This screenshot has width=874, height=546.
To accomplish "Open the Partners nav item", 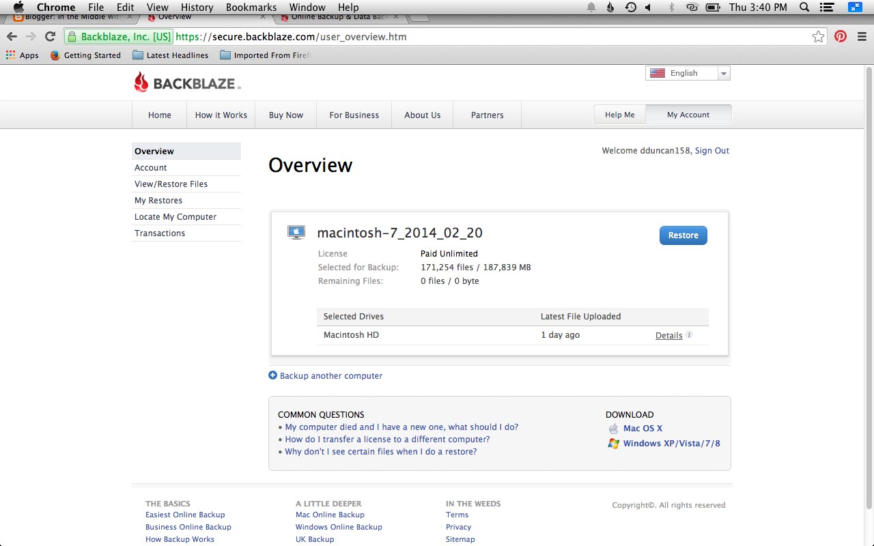I will [x=488, y=115].
